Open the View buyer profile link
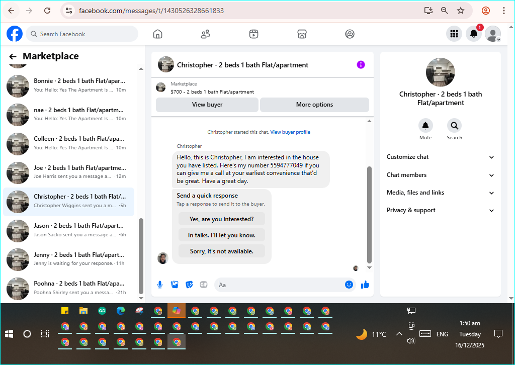The height and width of the screenshot is (365, 515). pos(290,132)
